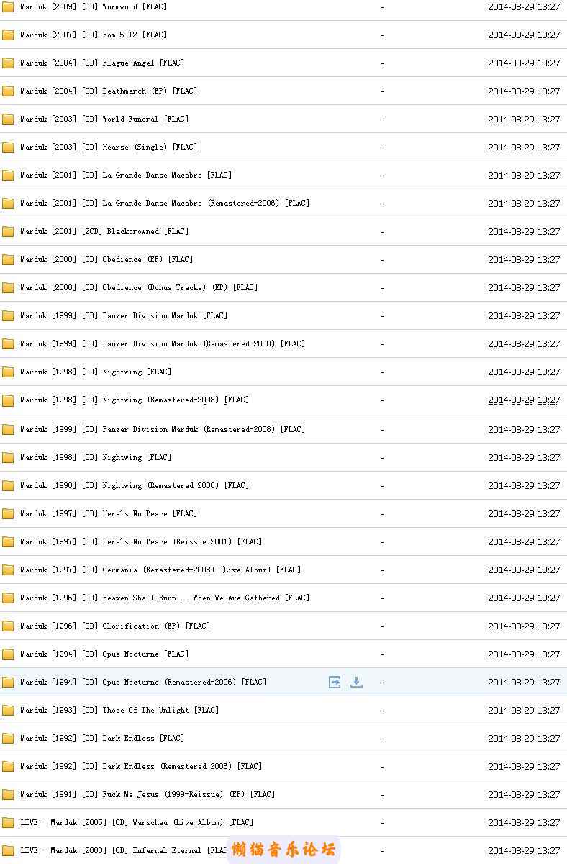Select 'Germania (Remastered-2008) (Live Album)' name
The width and height of the screenshot is (567, 864).
(186, 570)
